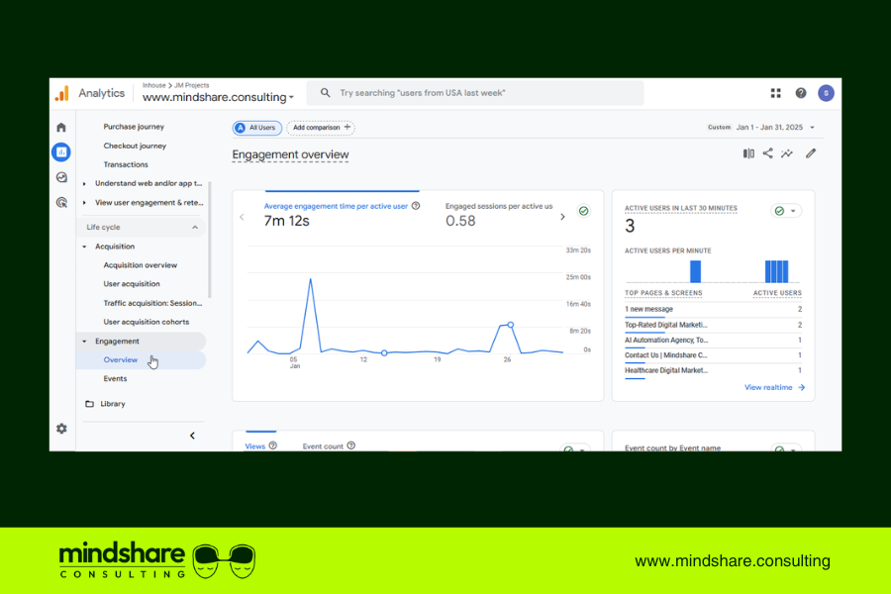Open Checkout journey report

click(x=135, y=147)
